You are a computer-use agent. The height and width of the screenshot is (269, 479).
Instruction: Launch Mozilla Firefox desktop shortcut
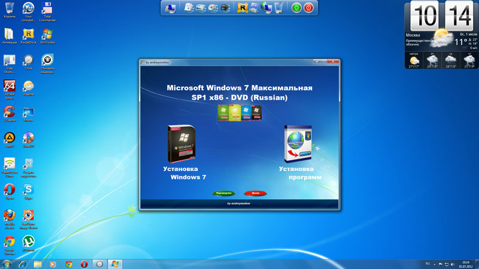coord(10,215)
